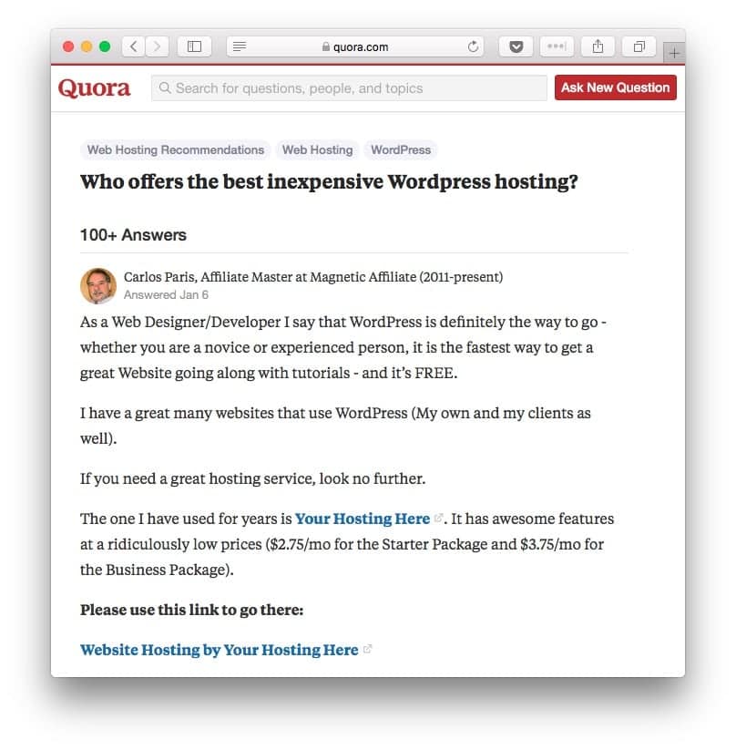Image resolution: width=736 pixels, height=750 pixels.
Task: Share the page via the share icon
Action: [x=598, y=46]
